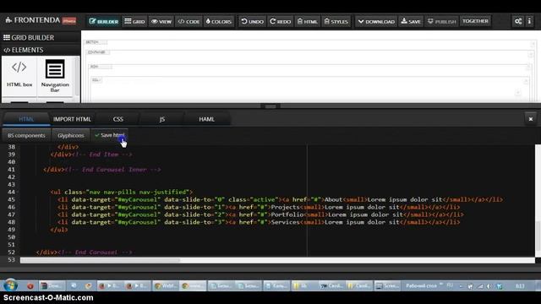
Task: Click the TOGETHER button
Action: click(x=475, y=21)
